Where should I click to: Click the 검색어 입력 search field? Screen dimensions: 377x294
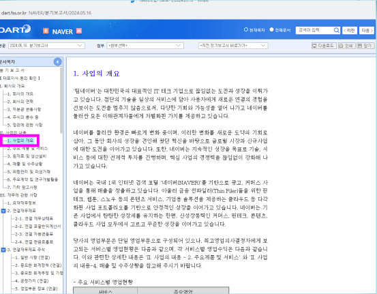point(315,30)
